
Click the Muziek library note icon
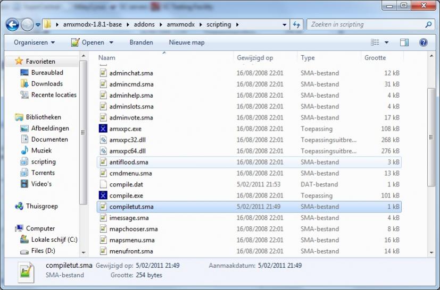click(x=24, y=150)
